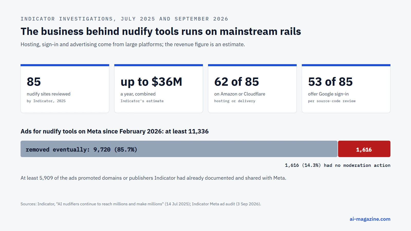Select the headline about nudify tools business

[161, 32]
